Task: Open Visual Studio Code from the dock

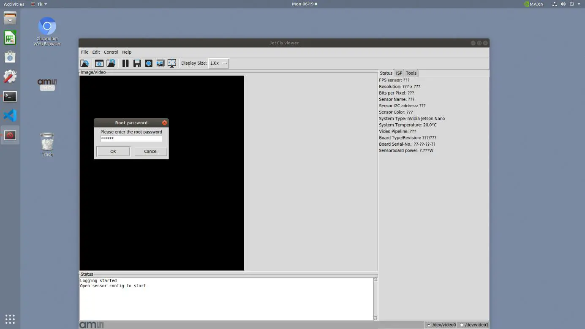Action: [10, 115]
